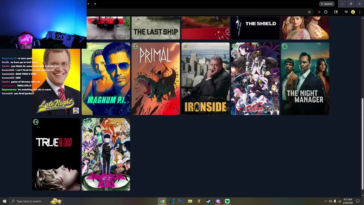
Task: Open The Night Manager poster
Action: pos(305,79)
